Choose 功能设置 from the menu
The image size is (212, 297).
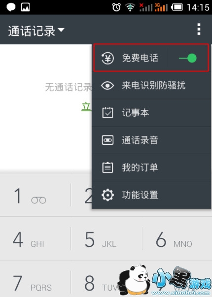[x=151, y=195]
